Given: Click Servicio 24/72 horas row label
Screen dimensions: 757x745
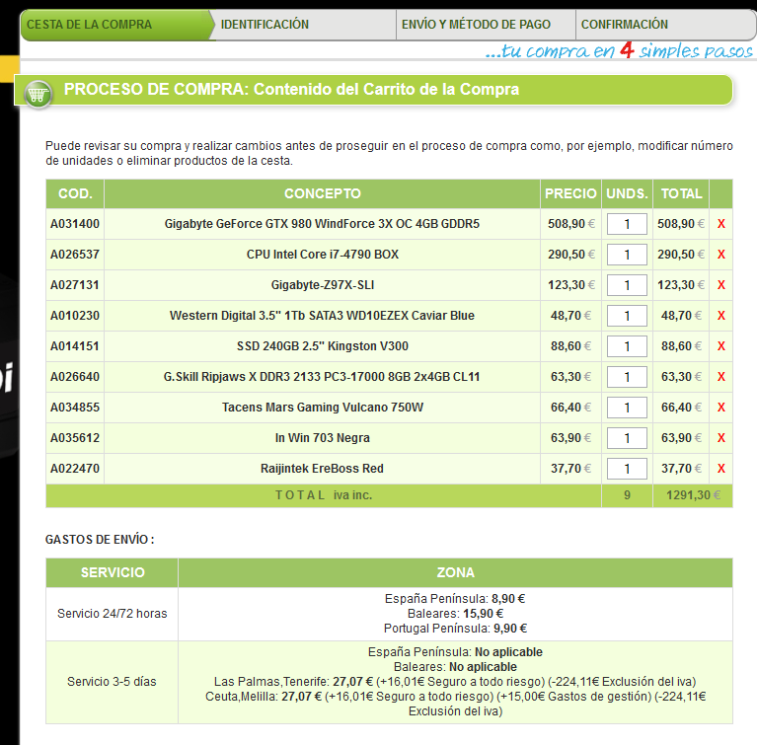Looking at the screenshot, I should [x=112, y=614].
